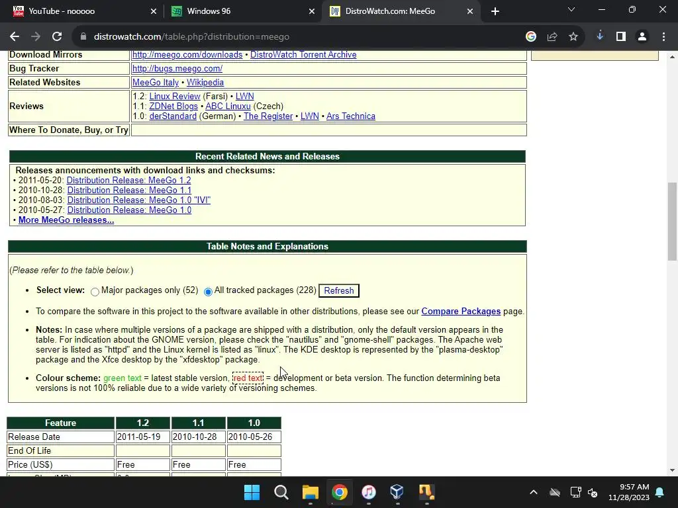This screenshot has height=508, width=678.
Task: Click the Refresh button
Action: [339, 291]
